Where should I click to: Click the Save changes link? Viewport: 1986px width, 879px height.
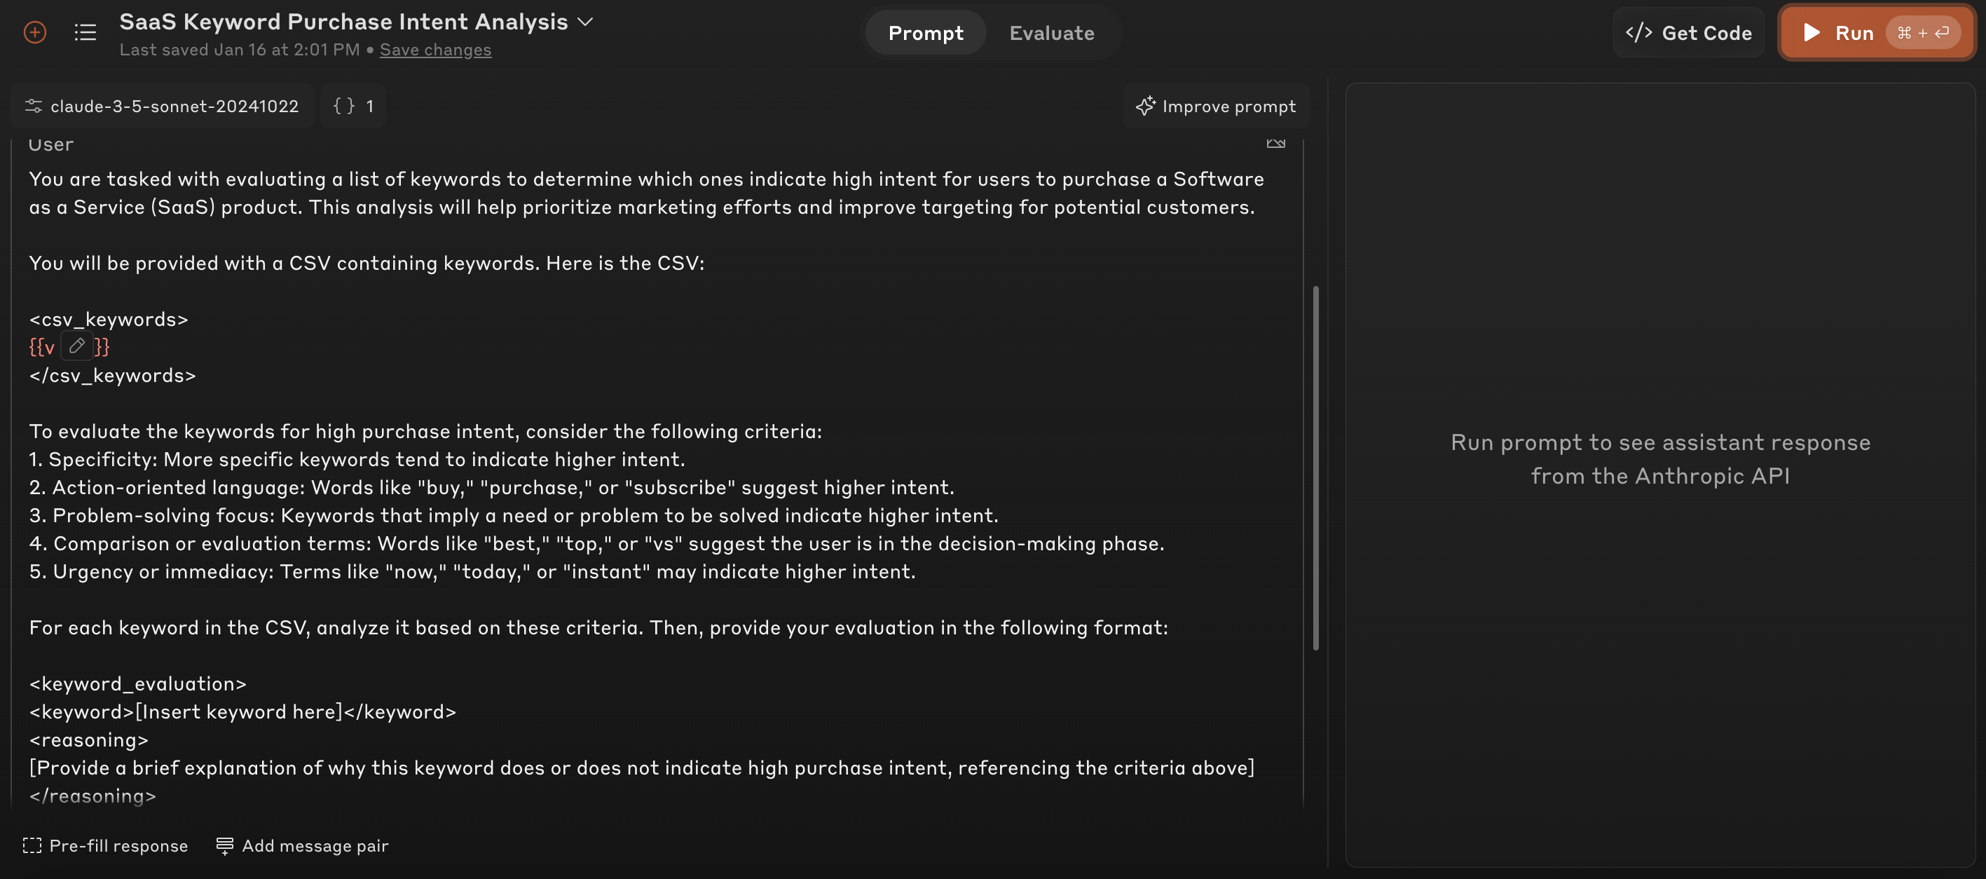[x=434, y=49]
